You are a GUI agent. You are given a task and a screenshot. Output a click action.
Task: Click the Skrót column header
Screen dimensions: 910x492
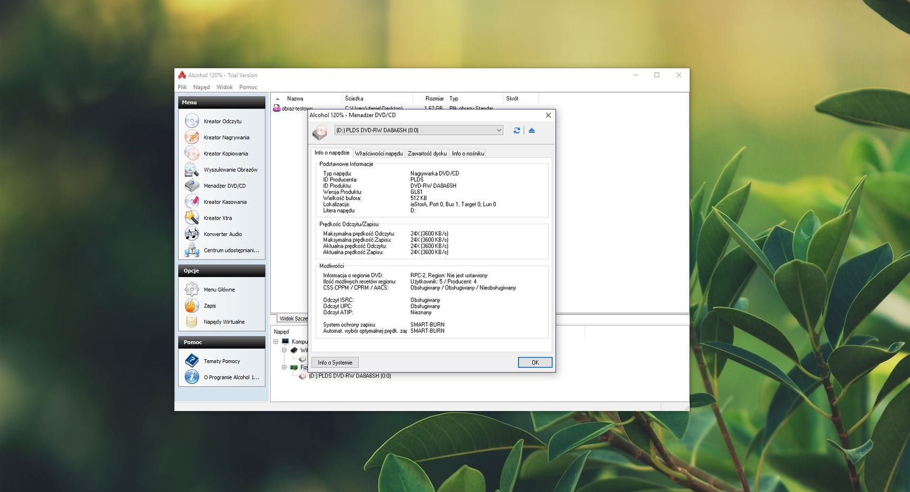pyautogui.click(x=521, y=98)
